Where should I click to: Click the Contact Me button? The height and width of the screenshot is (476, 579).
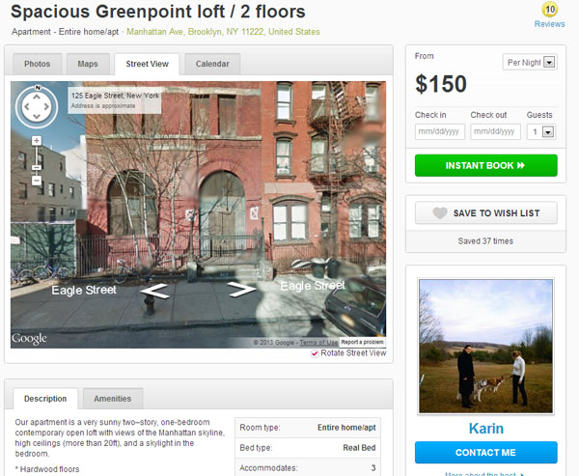click(486, 453)
